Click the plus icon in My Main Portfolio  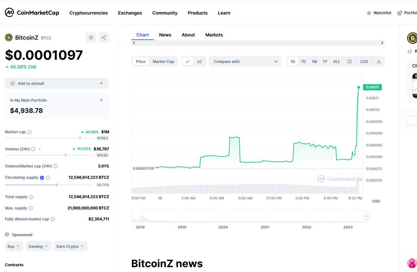pyautogui.click(x=101, y=100)
